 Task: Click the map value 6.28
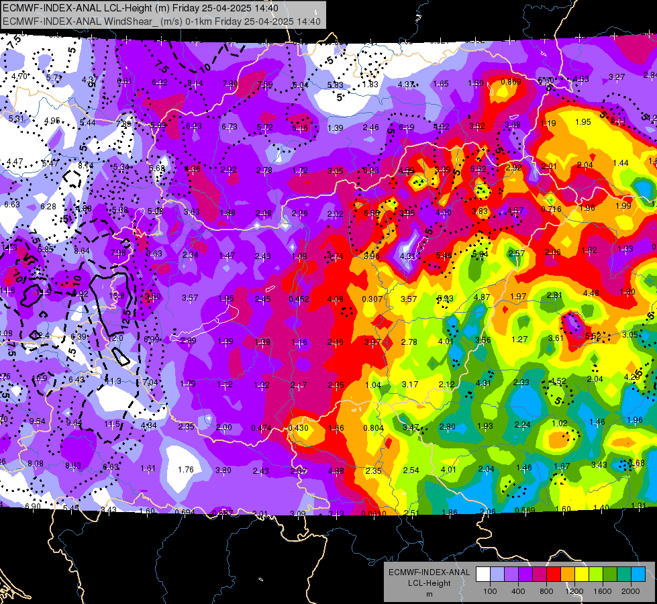pos(48,206)
